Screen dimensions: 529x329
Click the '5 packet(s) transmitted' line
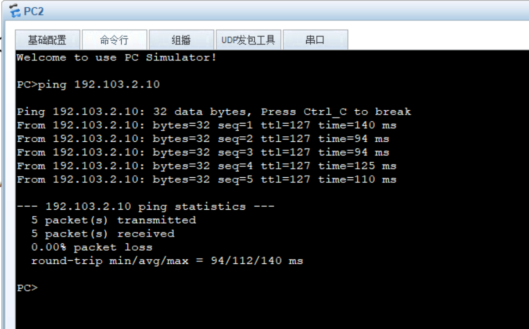coord(113,220)
